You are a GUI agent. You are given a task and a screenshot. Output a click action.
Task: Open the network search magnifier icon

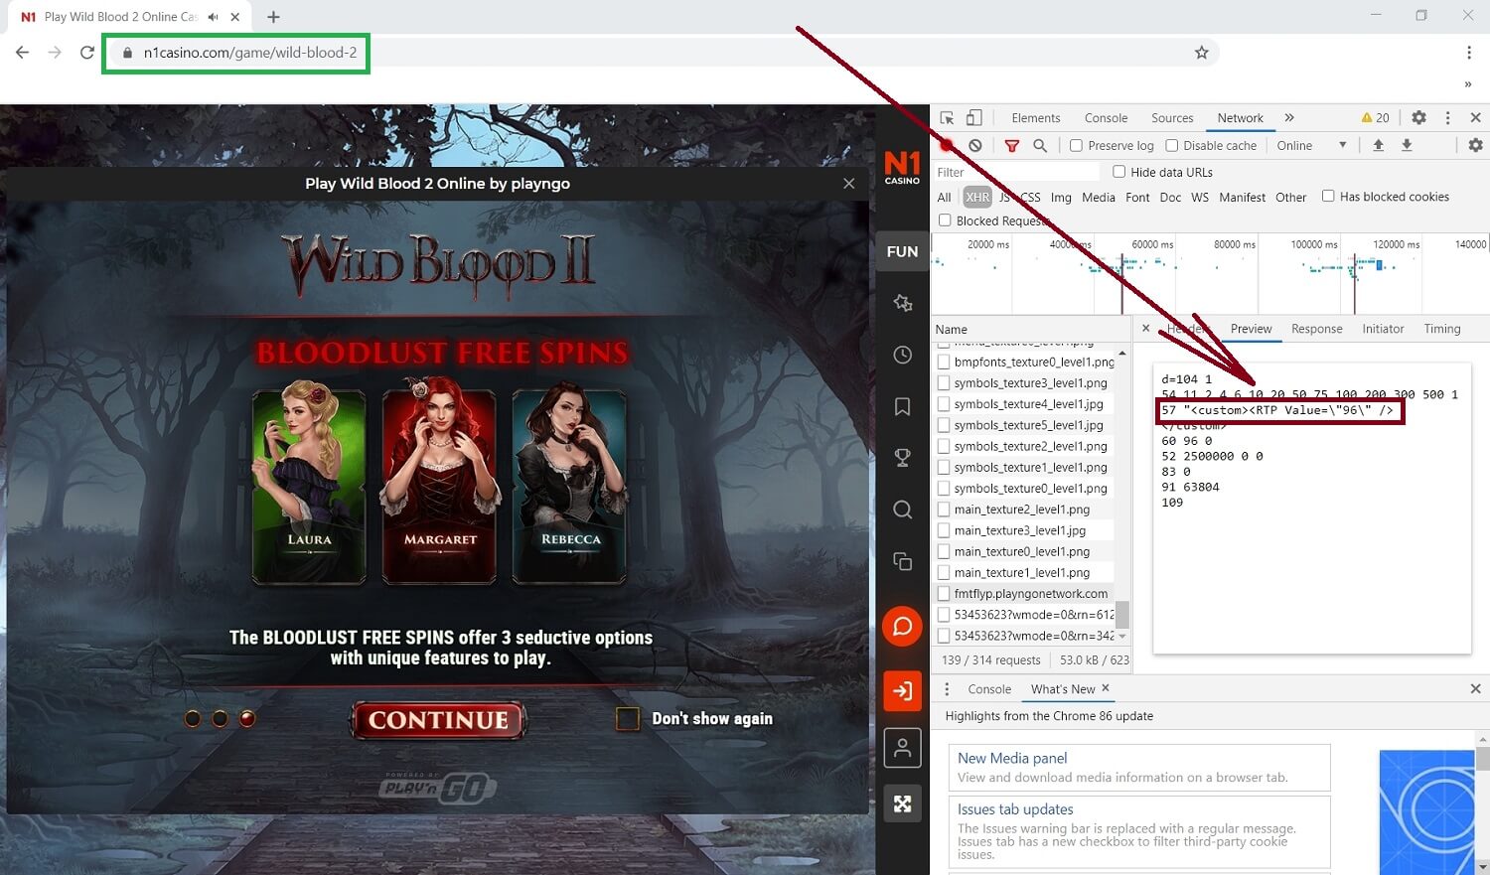[1040, 145]
